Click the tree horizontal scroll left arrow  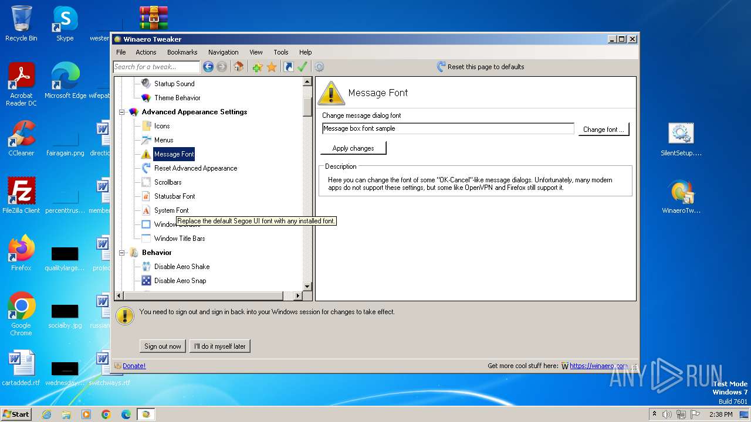tap(119, 296)
